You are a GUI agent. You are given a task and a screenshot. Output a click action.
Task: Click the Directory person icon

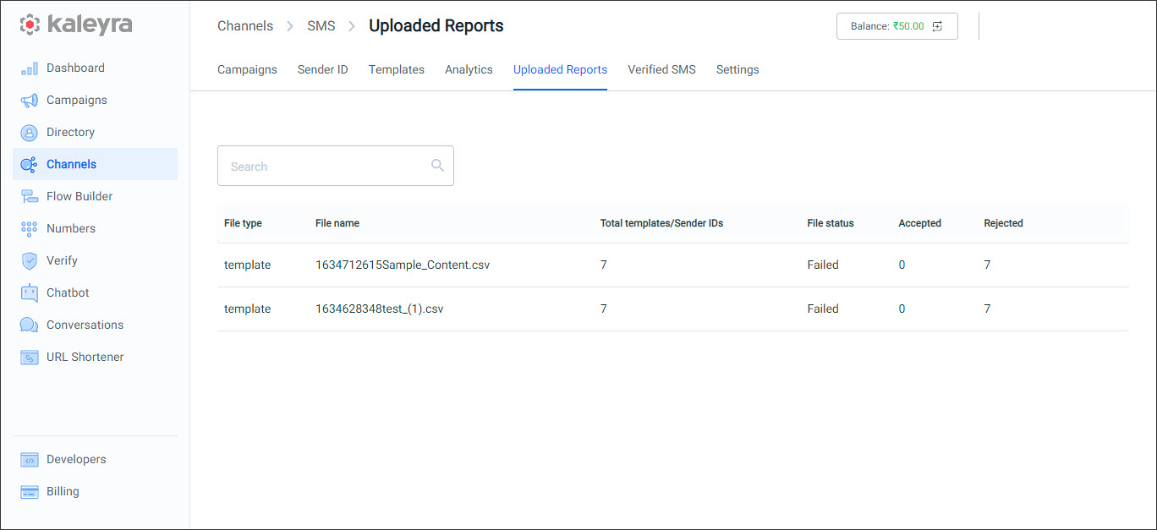(x=30, y=133)
